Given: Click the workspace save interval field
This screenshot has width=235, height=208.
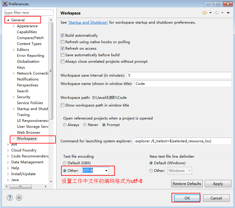Looking at the screenshot, I should tap(179, 75).
